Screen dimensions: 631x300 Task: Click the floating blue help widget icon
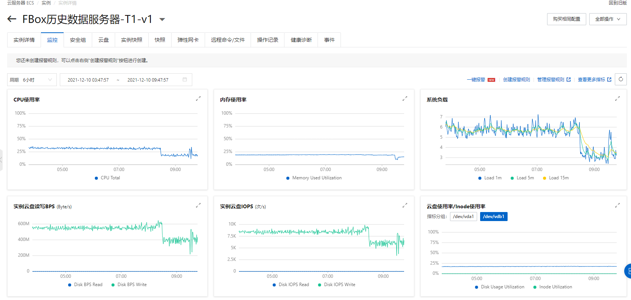(x=628, y=271)
